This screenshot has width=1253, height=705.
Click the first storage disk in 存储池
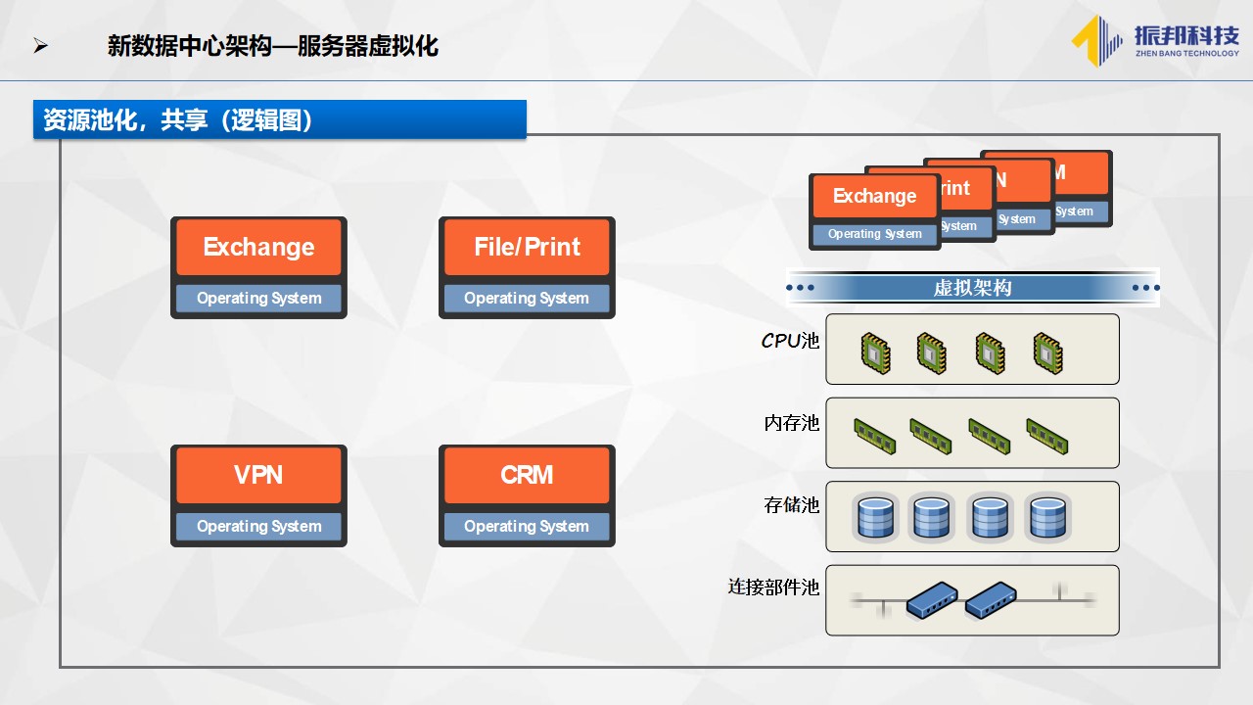coord(874,517)
